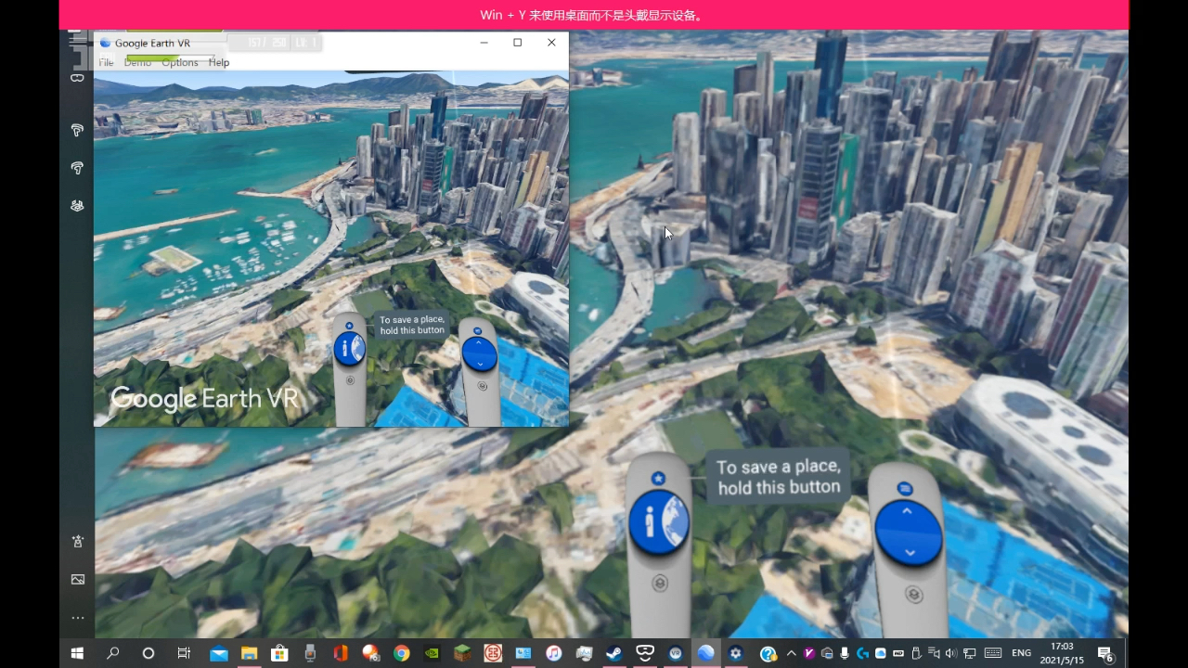The image size is (1188, 668).
Task: Open the three-dots more options in left sidebar
Action: pos(77,617)
